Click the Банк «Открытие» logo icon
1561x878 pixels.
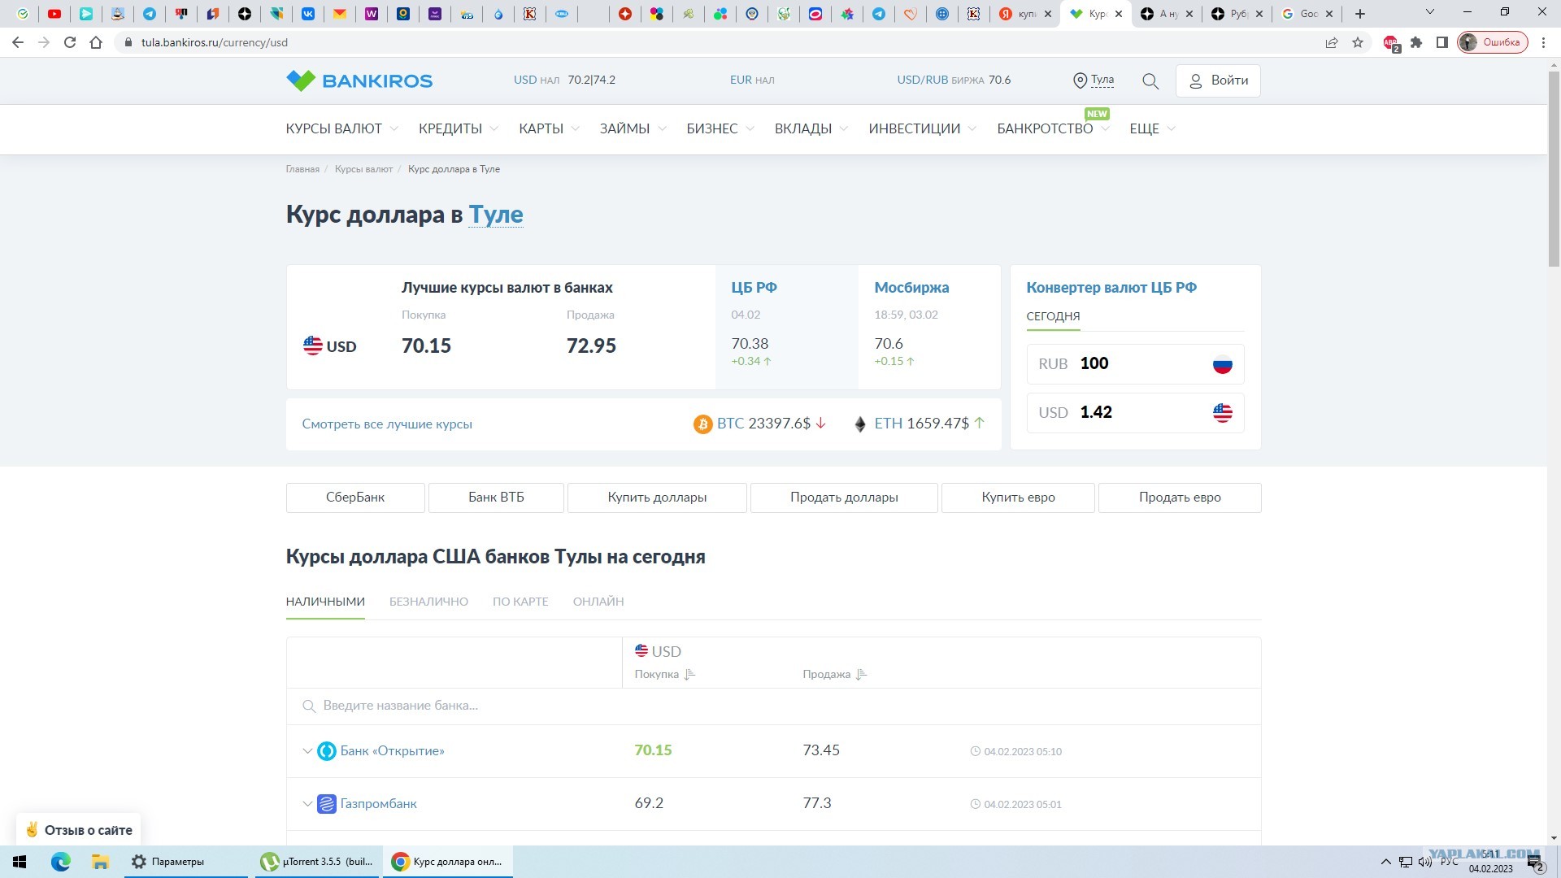point(327,751)
